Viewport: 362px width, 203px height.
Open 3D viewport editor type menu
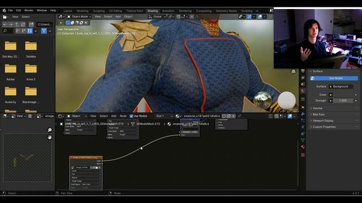coord(61,16)
